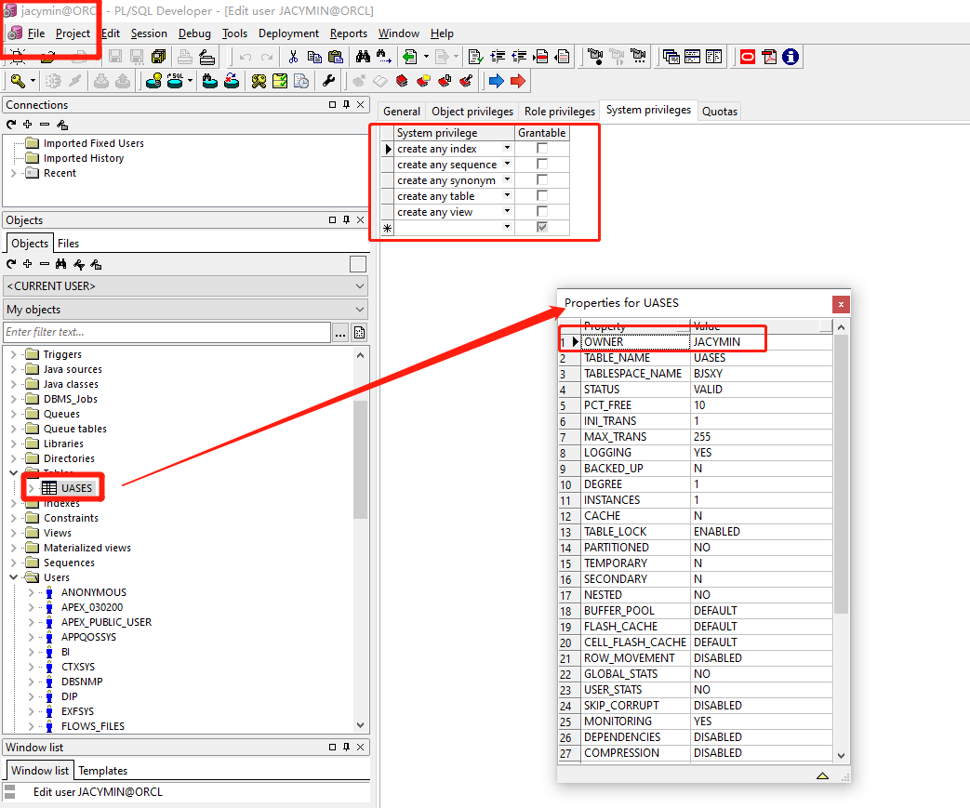Check Grantable for create any synonym
The height and width of the screenshot is (808, 970).
[542, 180]
